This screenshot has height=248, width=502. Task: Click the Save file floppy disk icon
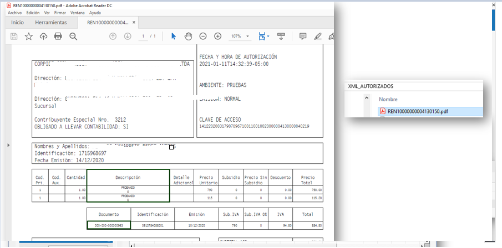14,36
